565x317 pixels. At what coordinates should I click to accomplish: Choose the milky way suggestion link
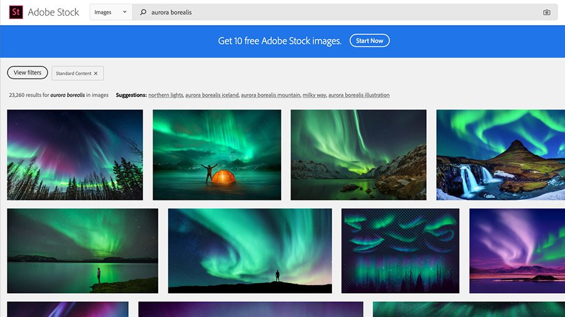click(314, 95)
